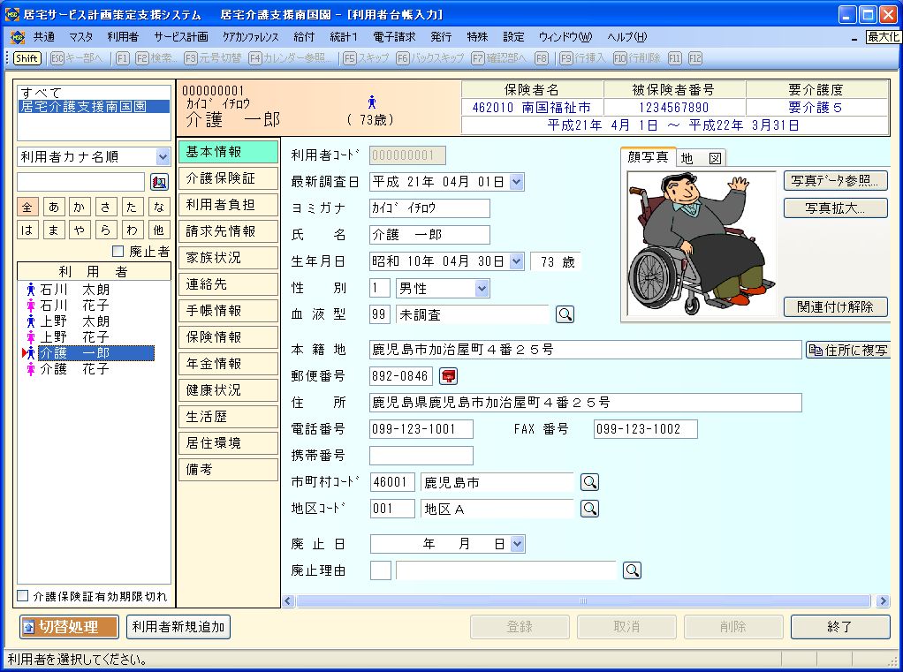Open the 最新調査日 date picker dropdown
Screen dimensions: 903x672
517,182
